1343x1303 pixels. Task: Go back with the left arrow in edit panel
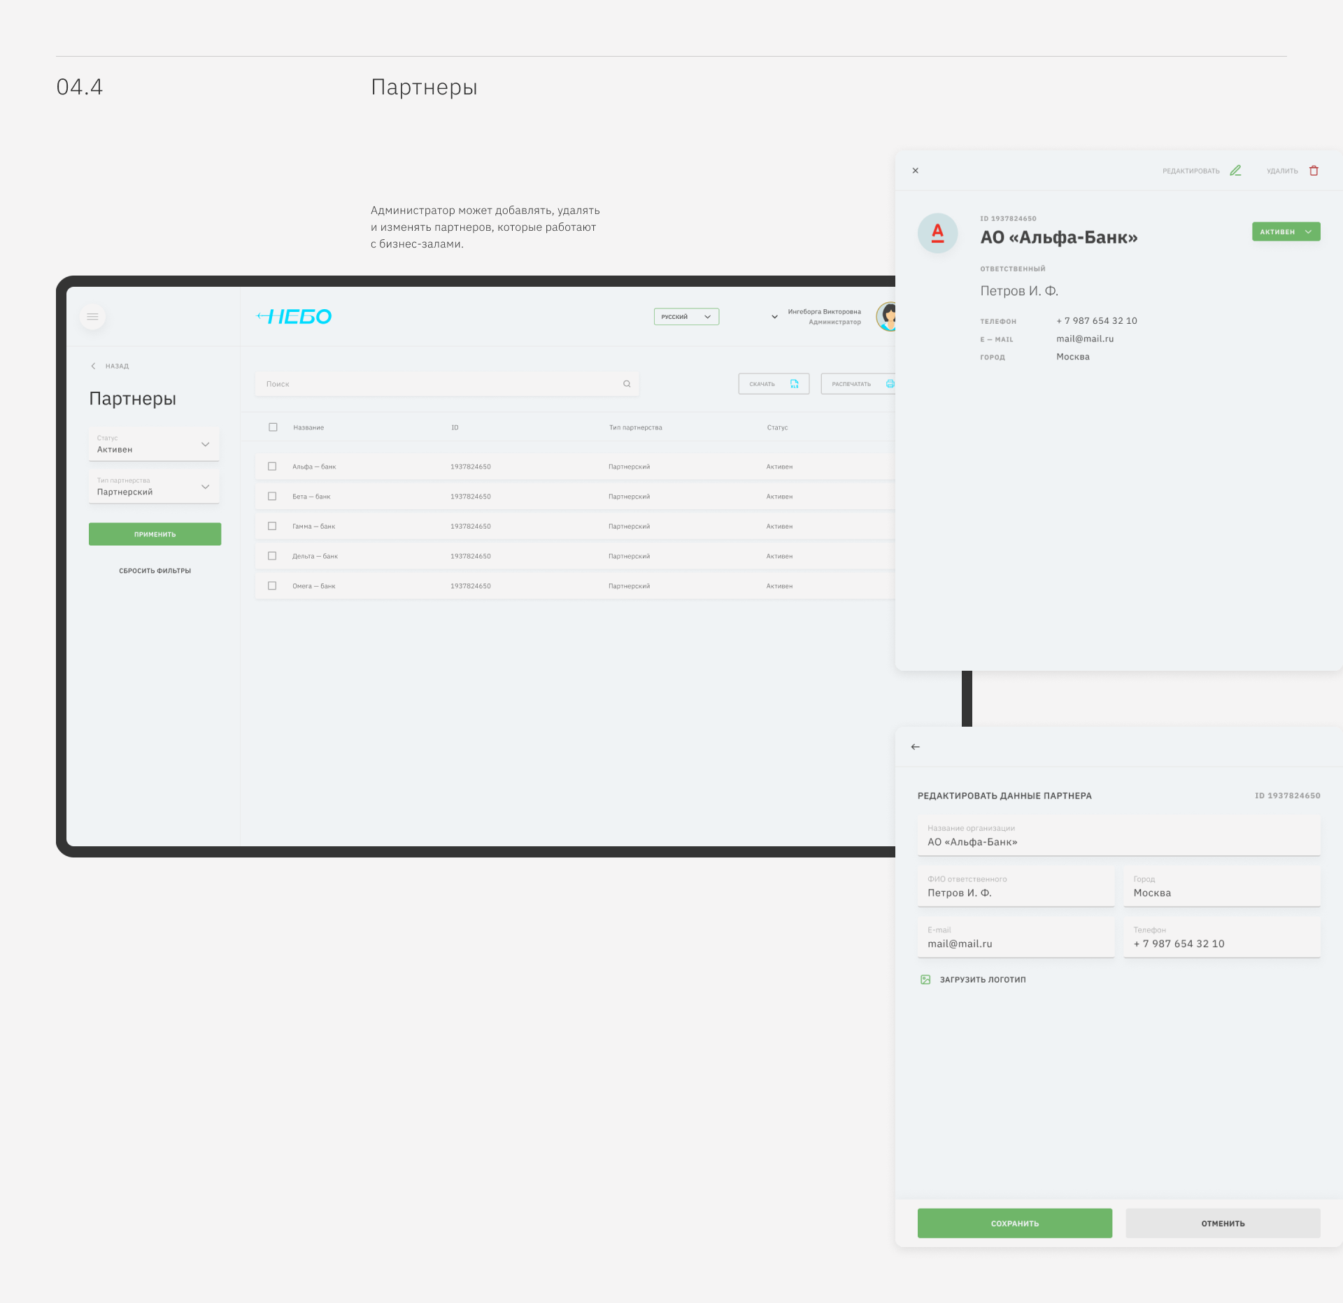pos(915,747)
